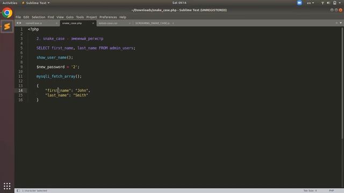
Task: Open the Sublime Text app menu
Action: pyautogui.click(x=36, y=3)
